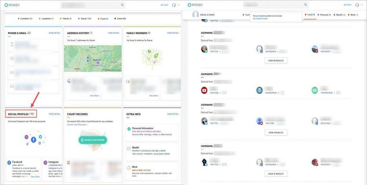Screen dimensions: 367x185
Task: Click the mobile phone icon in Phone & Email
Action: pos(12,44)
